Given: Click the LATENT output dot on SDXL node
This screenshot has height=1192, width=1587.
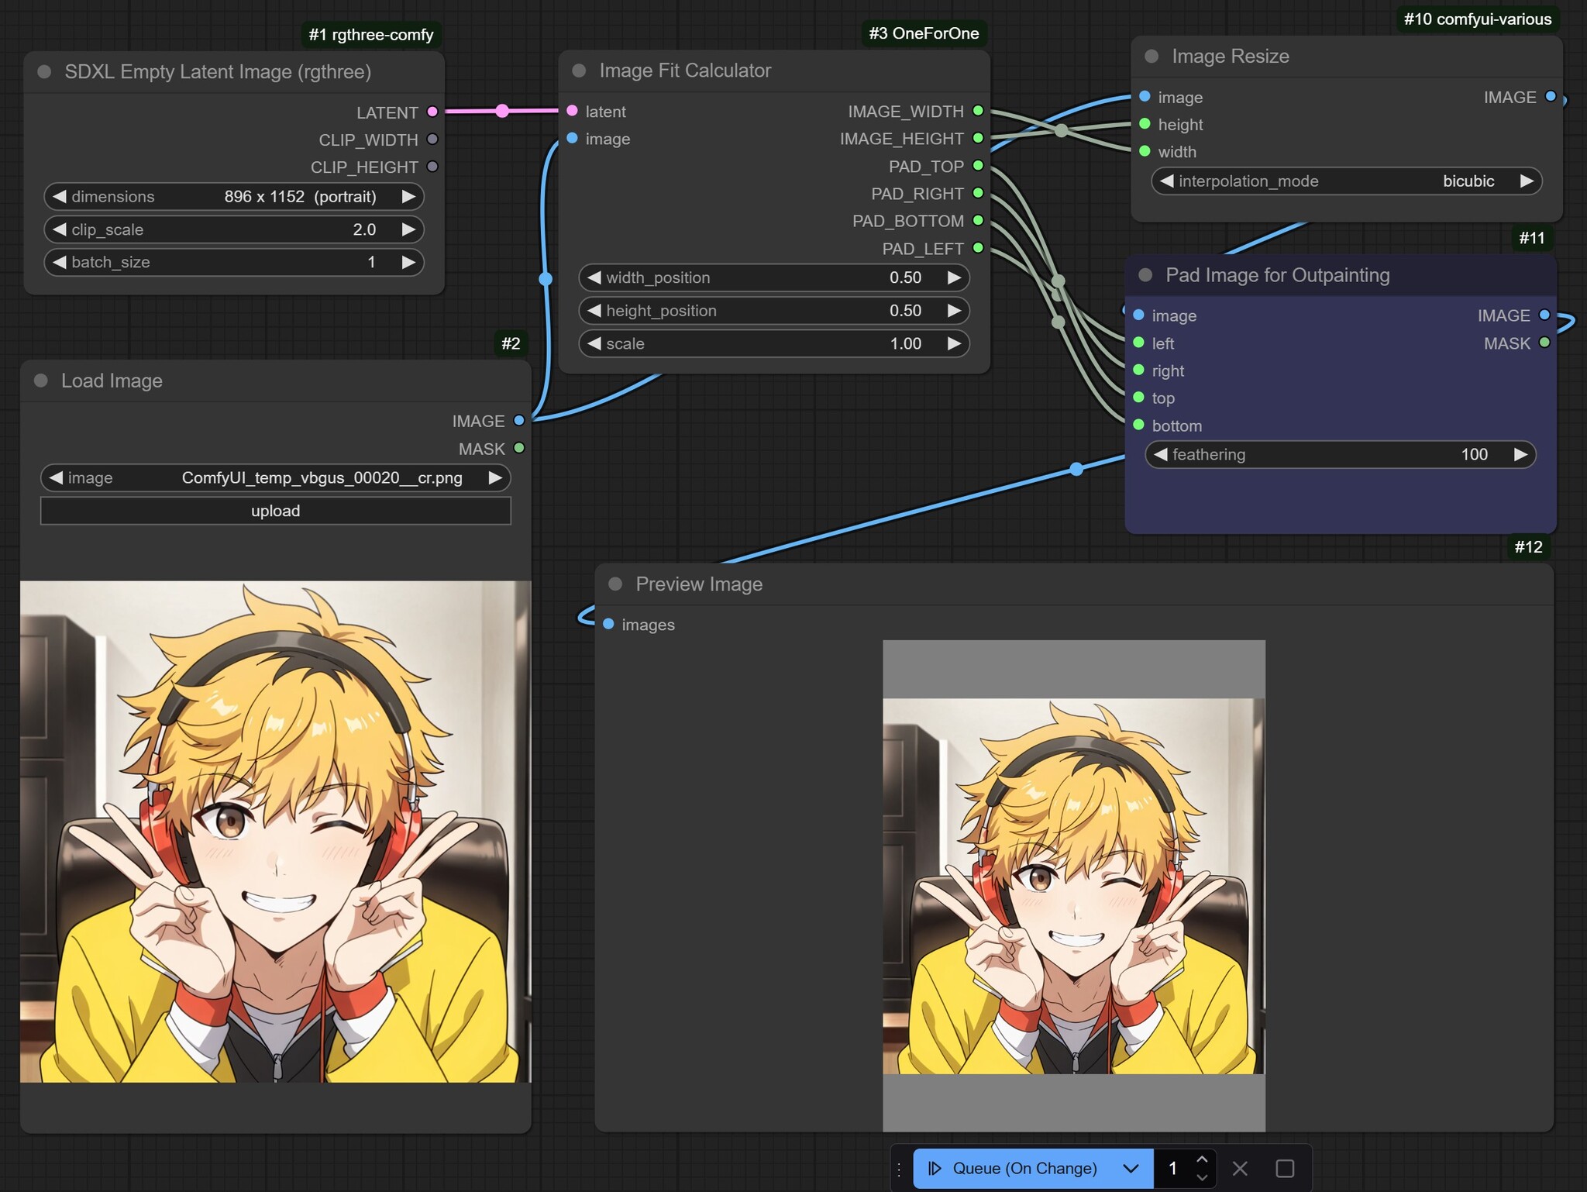Looking at the screenshot, I should pyautogui.click(x=432, y=112).
